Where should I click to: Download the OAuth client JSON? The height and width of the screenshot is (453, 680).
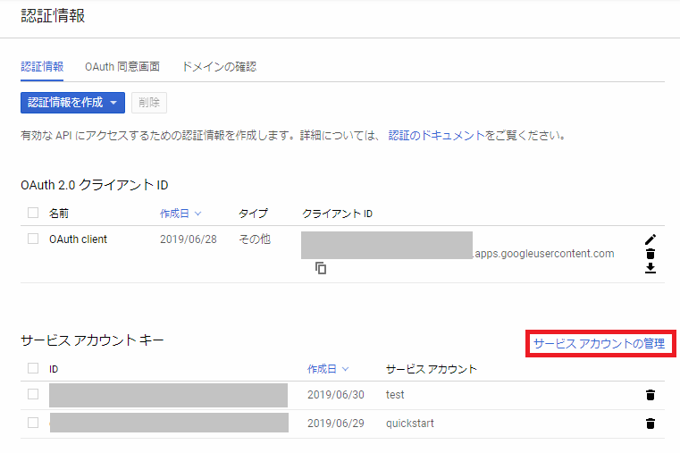tap(651, 268)
